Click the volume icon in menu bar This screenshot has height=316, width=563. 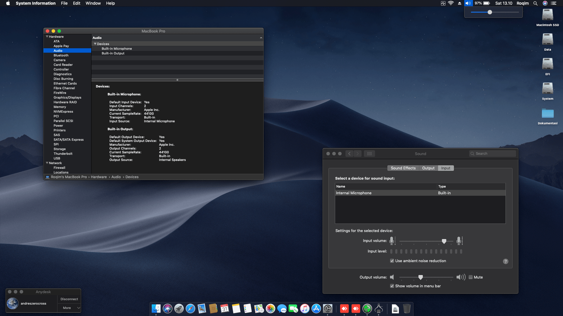coord(468,3)
